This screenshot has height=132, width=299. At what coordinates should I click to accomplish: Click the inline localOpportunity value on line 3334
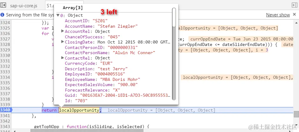(x=237, y=77)
